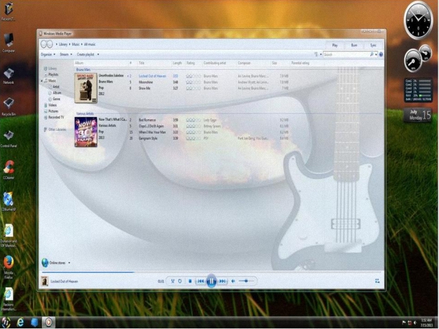Stop playback with the Stop button
Viewport: 439px width, 329px height.
[x=190, y=281]
